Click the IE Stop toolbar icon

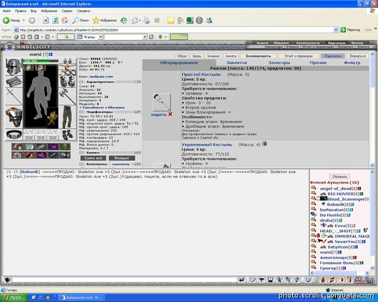[46, 21]
